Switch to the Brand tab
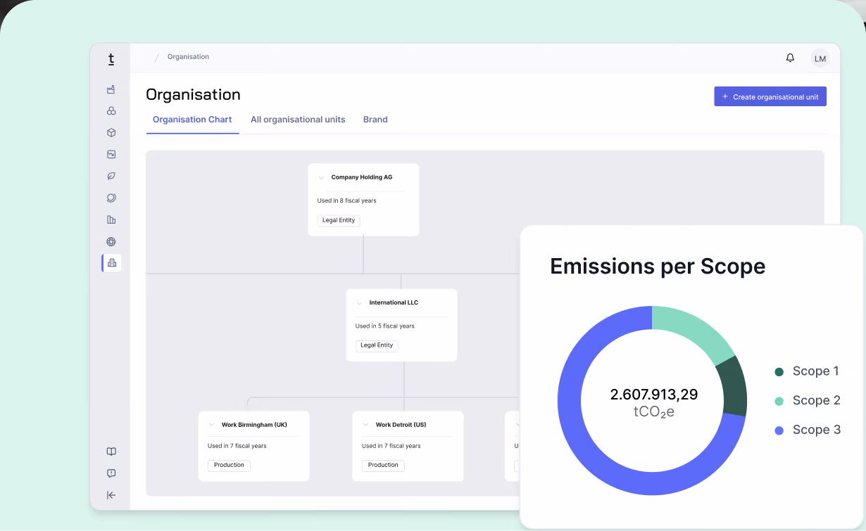The width and height of the screenshot is (866, 531). [x=375, y=120]
